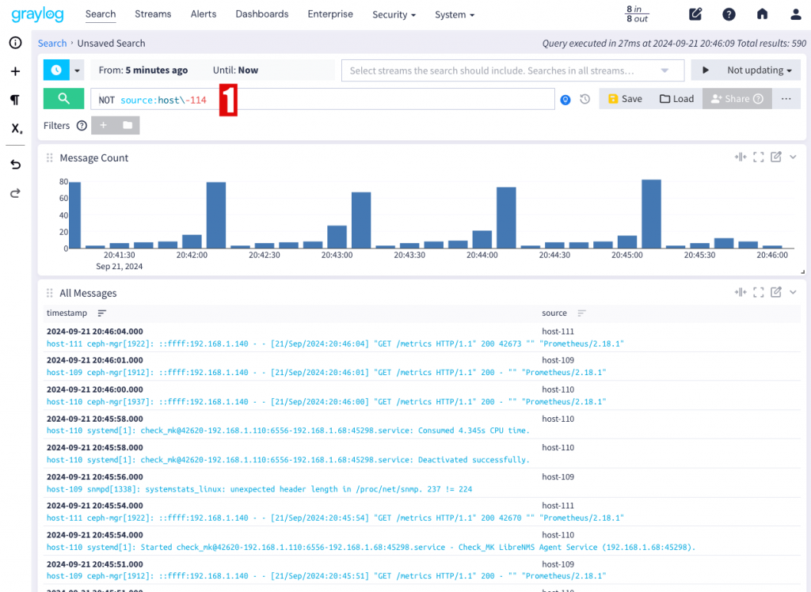This screenshot has width=811, height=592.
Task: Click the chart bar just after 20:42:00
Action: click(x=215, y=215)
